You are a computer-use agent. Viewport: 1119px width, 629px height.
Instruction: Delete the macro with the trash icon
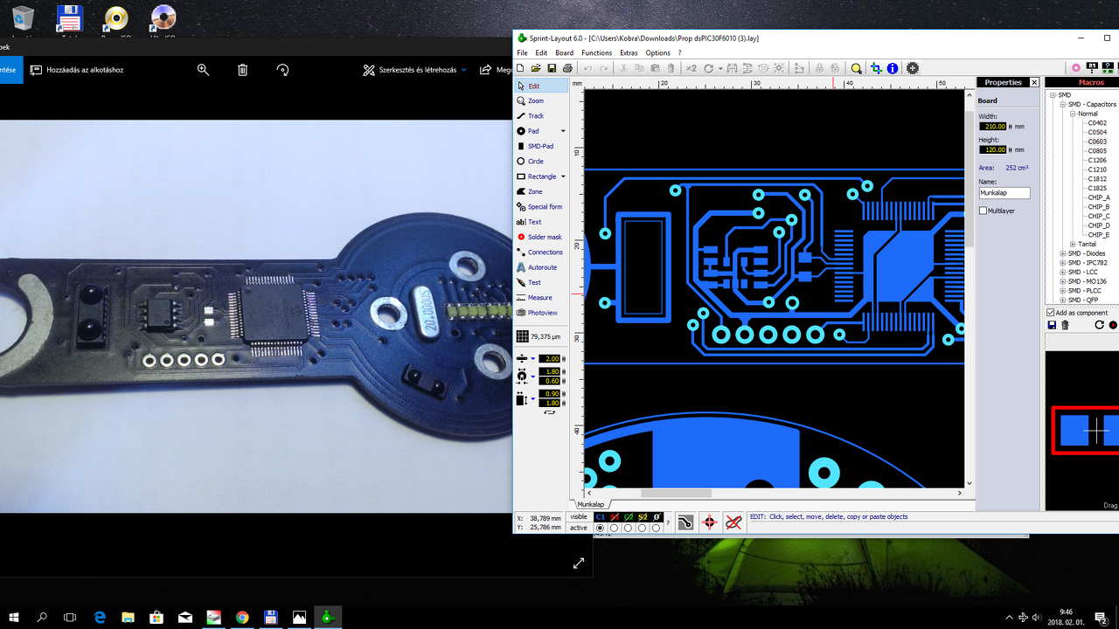pos(1065,325)
